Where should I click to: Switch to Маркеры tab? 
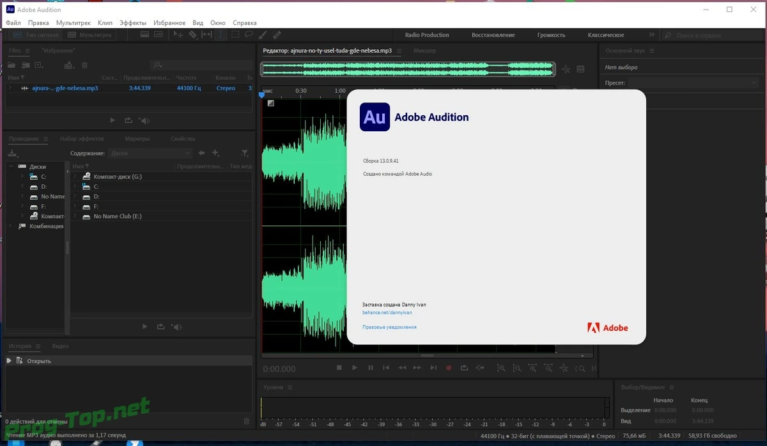coord(137,139)
